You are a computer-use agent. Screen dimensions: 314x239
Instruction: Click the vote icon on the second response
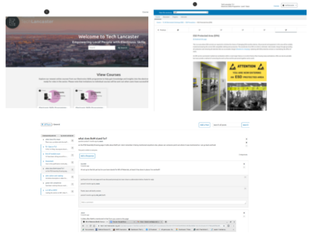tap(244, 213)
